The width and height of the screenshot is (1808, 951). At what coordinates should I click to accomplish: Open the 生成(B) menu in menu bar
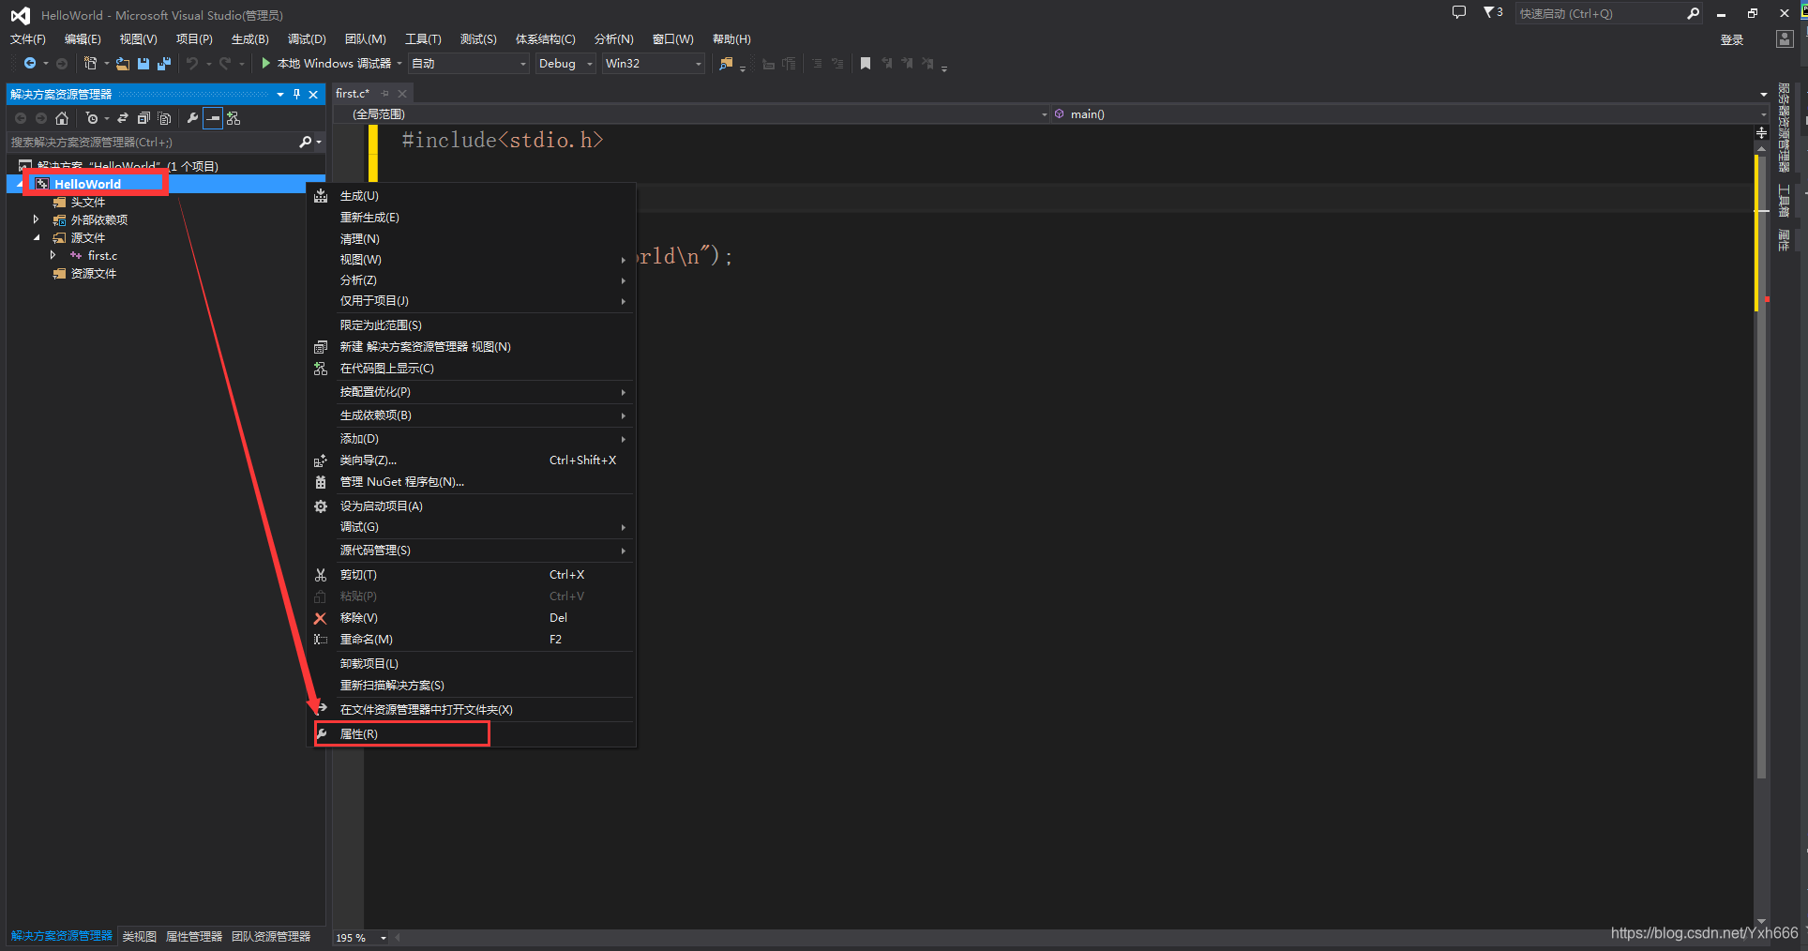pos(249,38)
